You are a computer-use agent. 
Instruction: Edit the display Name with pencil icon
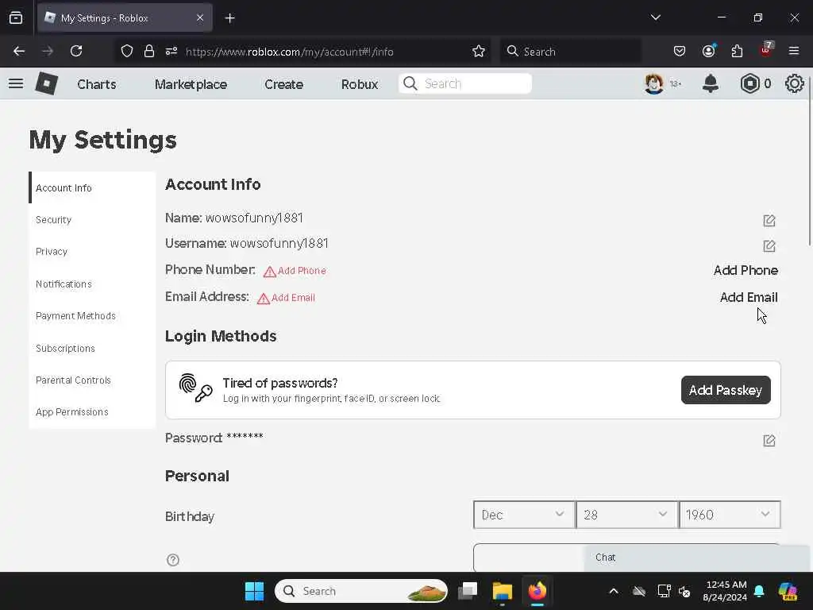(x=769, y=221)
